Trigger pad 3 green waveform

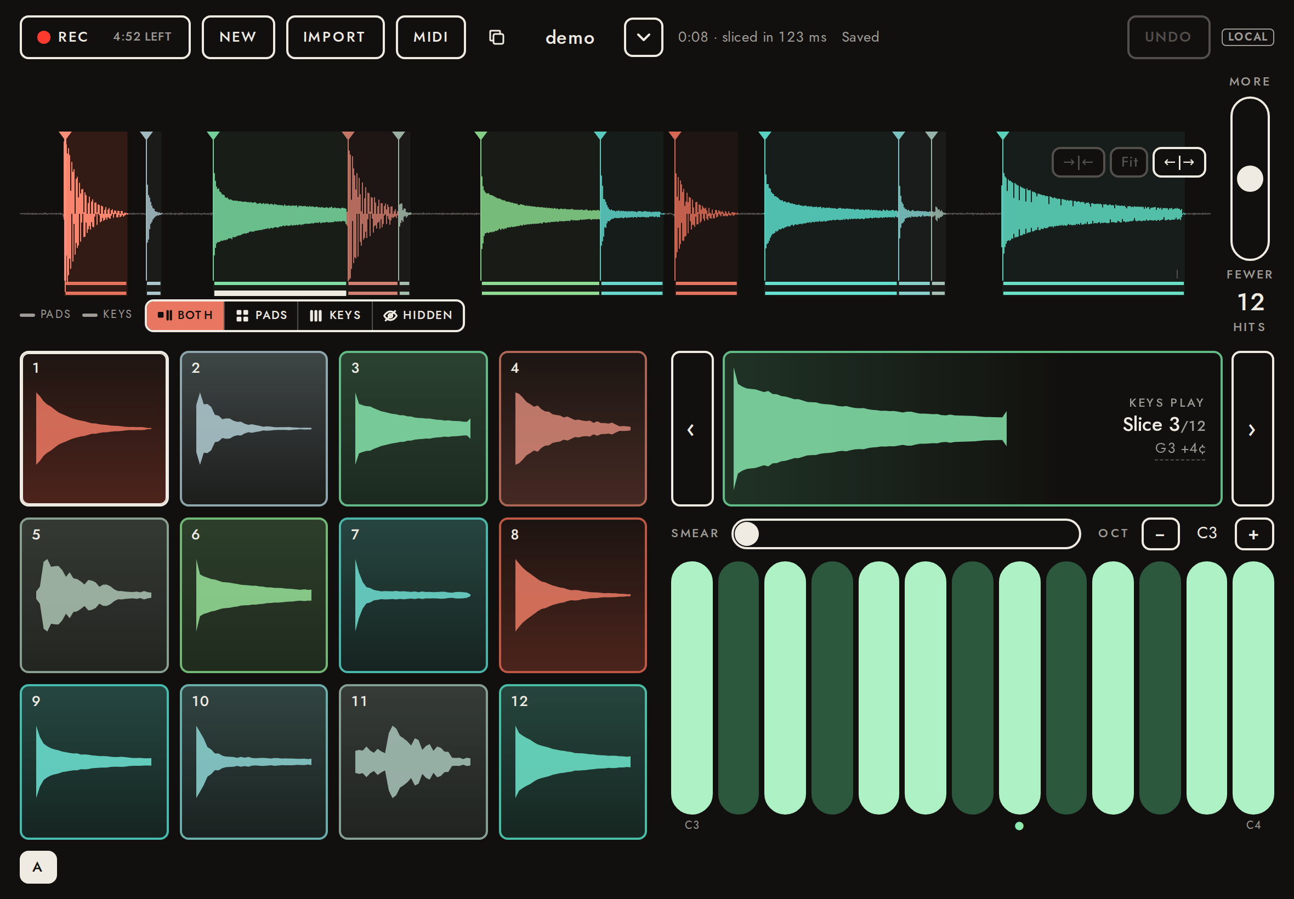[x=413, y=429]
